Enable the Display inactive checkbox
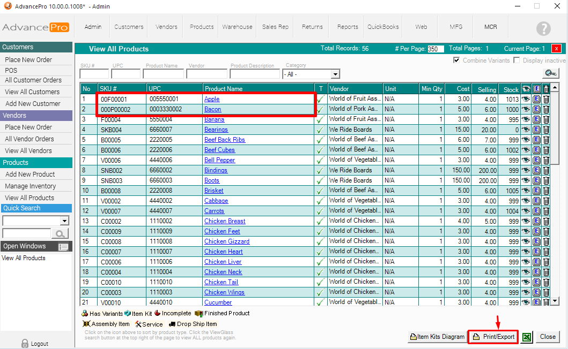 [517, 60]
